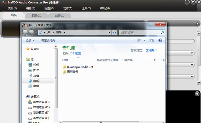Image resolution: width=201 pixels, height=123 pixels.
Task: Click ImTOO right panel scroll down arrow
Action: 199,83
